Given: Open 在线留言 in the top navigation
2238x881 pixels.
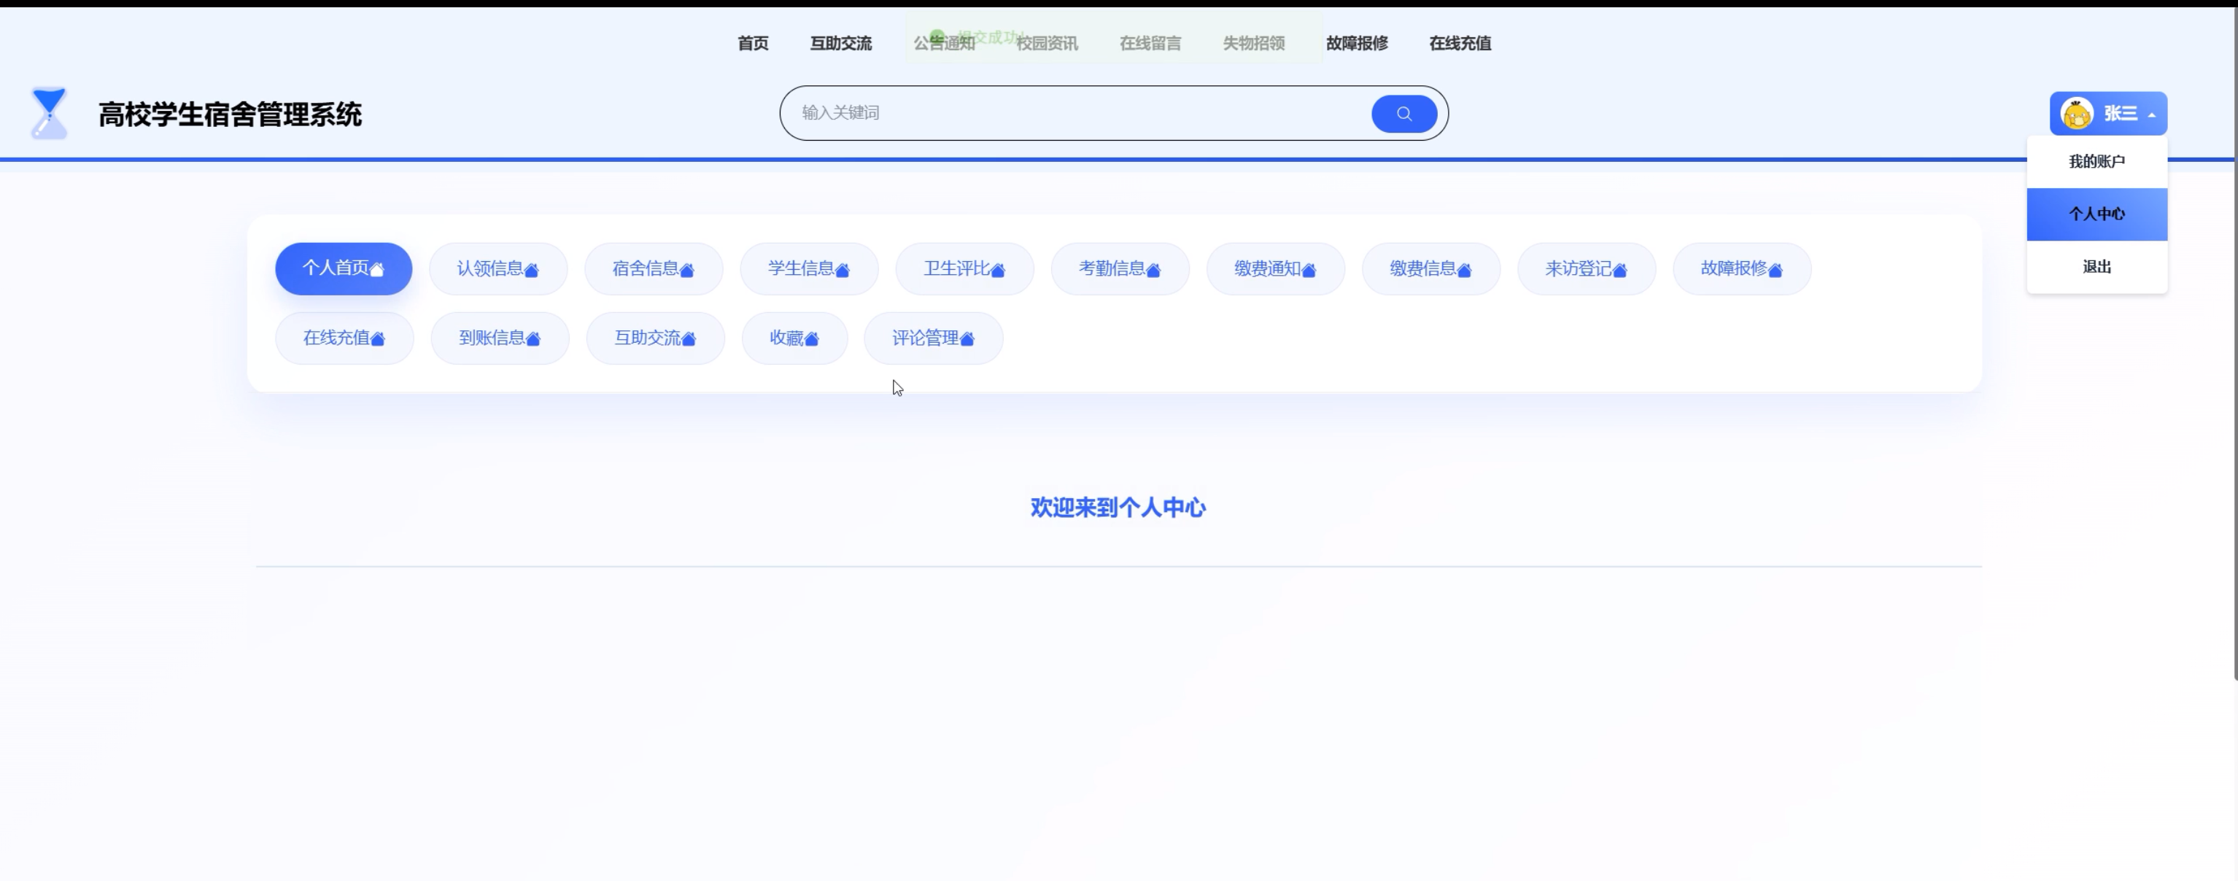Looking at the screenshot, I should click(1150, 44).
